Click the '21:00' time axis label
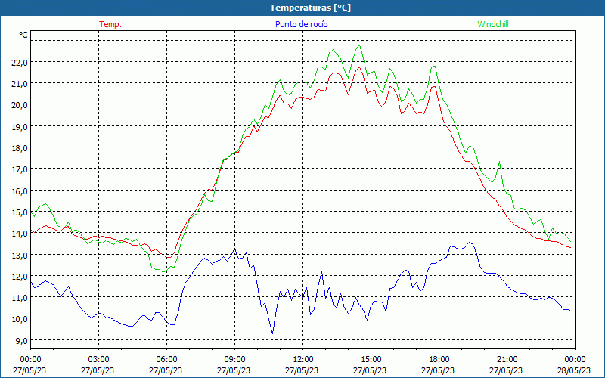The image size is (605, 378). pyautogui.click(x=507, y=360)
